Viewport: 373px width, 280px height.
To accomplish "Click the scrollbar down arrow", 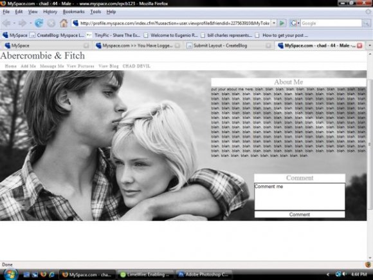I will pos(370,258).
